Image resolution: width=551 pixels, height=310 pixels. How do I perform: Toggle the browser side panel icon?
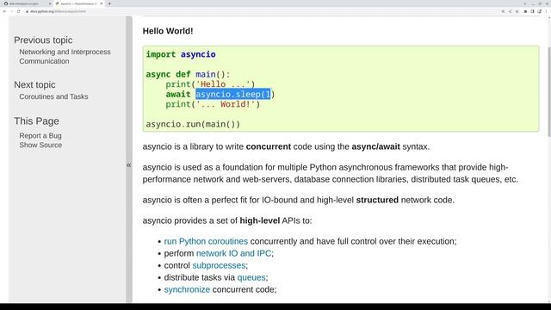coord(532,11)
